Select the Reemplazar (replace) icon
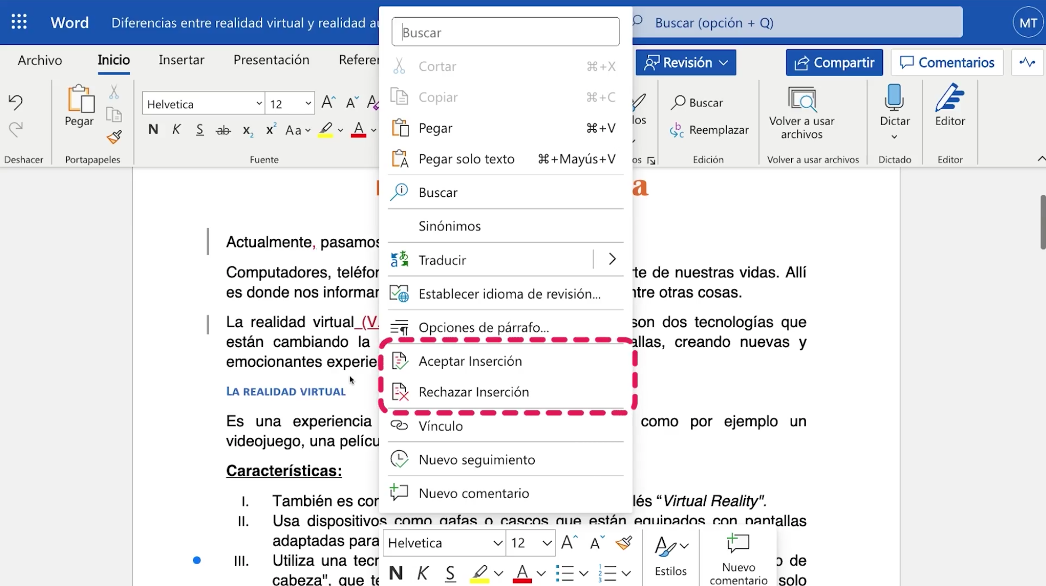Screen dimensions: 1046x586 coord(678,130)
